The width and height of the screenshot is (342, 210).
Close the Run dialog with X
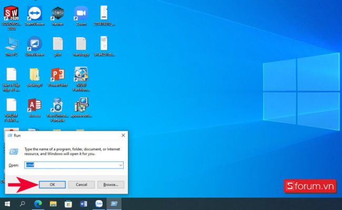click(x=123, y=135)
